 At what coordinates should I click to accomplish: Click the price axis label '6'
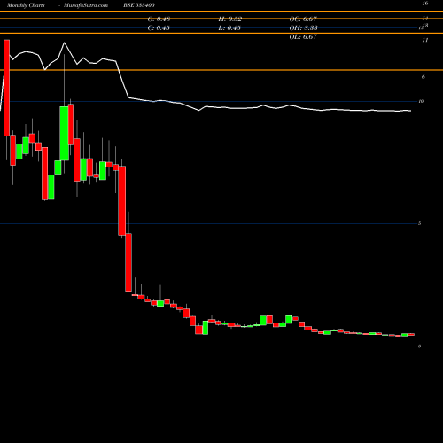[424, 77]
